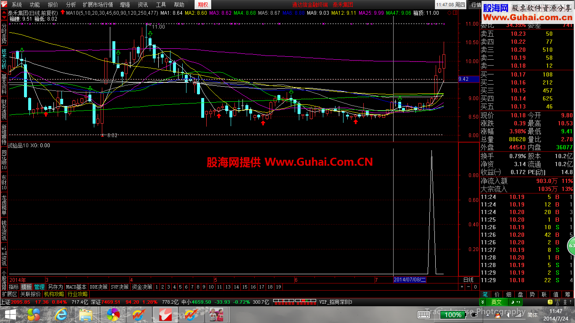Toggle the 英文 input language button

tap(497, 302)
